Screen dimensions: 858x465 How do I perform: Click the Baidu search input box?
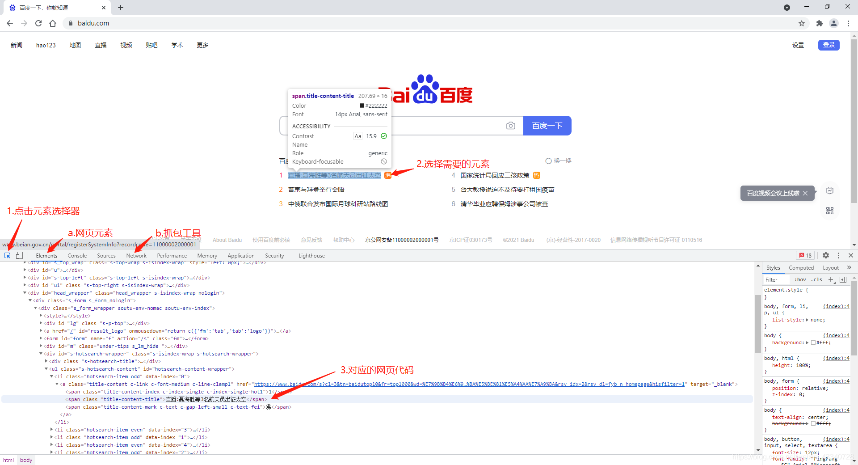[401, 126]
